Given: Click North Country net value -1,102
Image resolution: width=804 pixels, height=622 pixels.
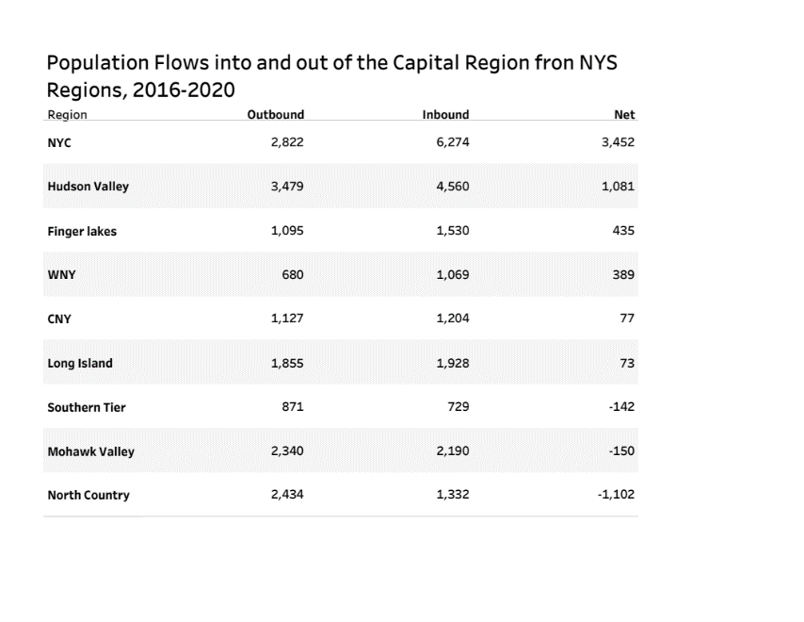Looking at the screenshot, I should click(616, 496).
